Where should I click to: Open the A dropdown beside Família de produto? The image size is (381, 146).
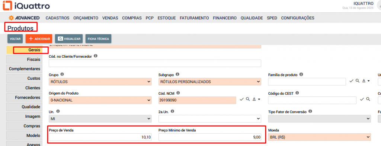(366, 81)
